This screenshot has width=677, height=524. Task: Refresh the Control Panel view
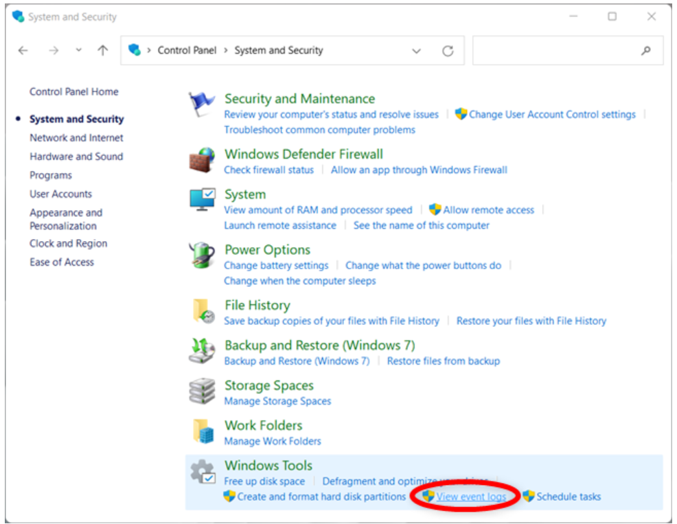448,51
